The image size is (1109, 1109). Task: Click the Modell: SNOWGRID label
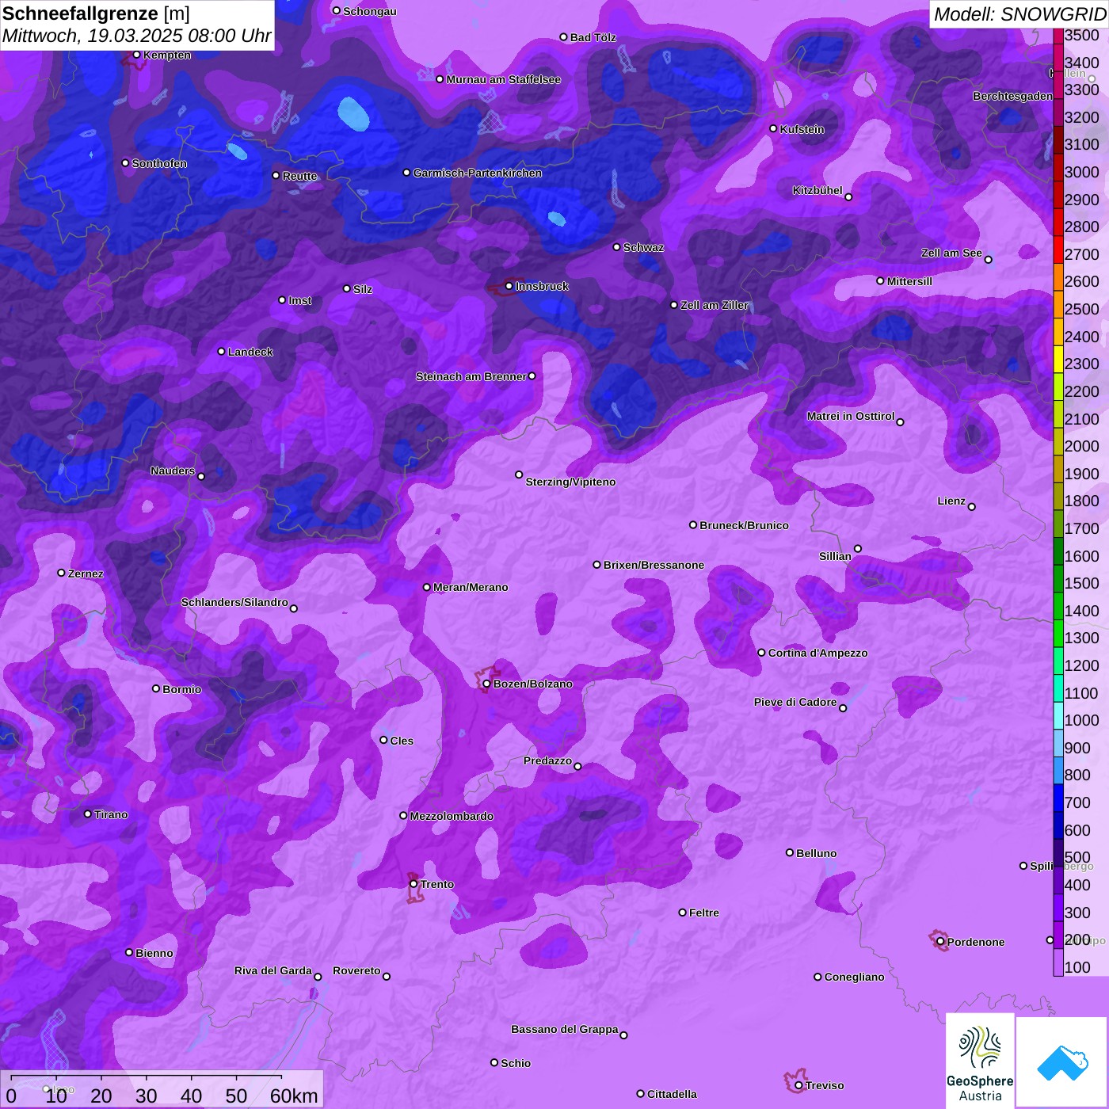[x=1019, y=14]
